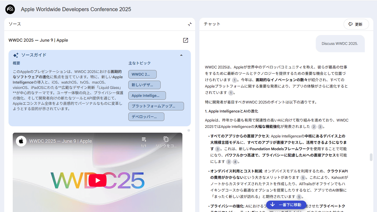The height and width of the screenshot is (212, 377).
Task: Select the 新しいデザ... topic chip
Action: [144, 85]
